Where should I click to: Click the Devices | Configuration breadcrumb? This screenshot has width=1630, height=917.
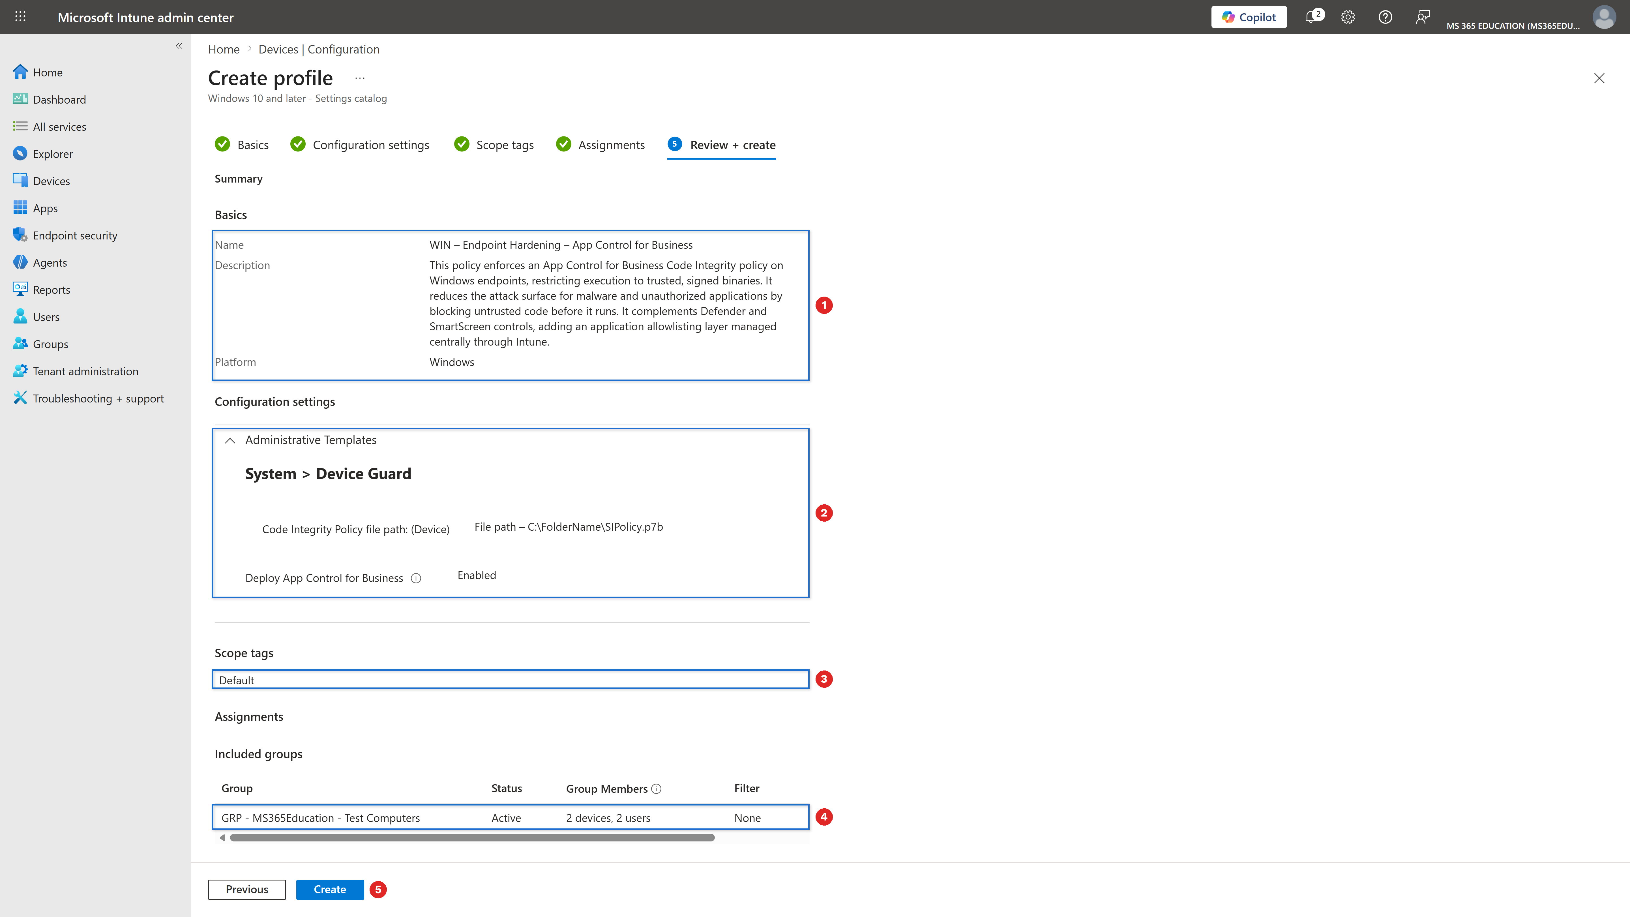319,49
